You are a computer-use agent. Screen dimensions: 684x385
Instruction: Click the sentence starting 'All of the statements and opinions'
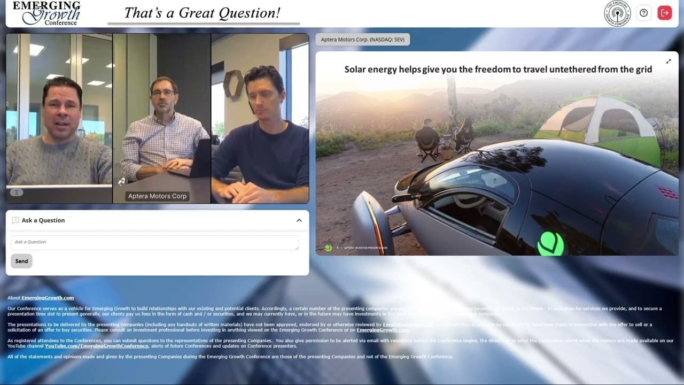coord(230,357)
